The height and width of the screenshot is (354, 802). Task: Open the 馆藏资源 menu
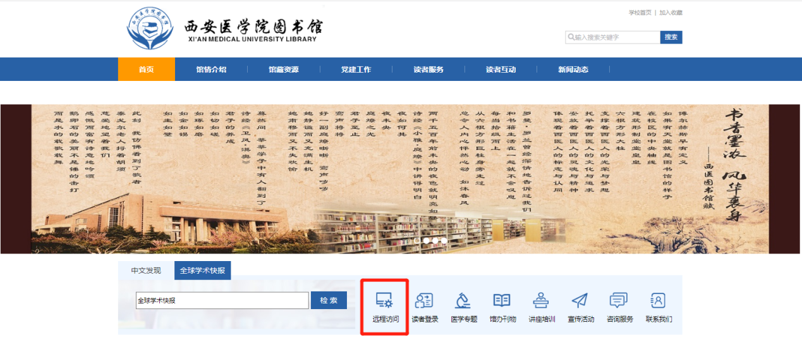283,70
